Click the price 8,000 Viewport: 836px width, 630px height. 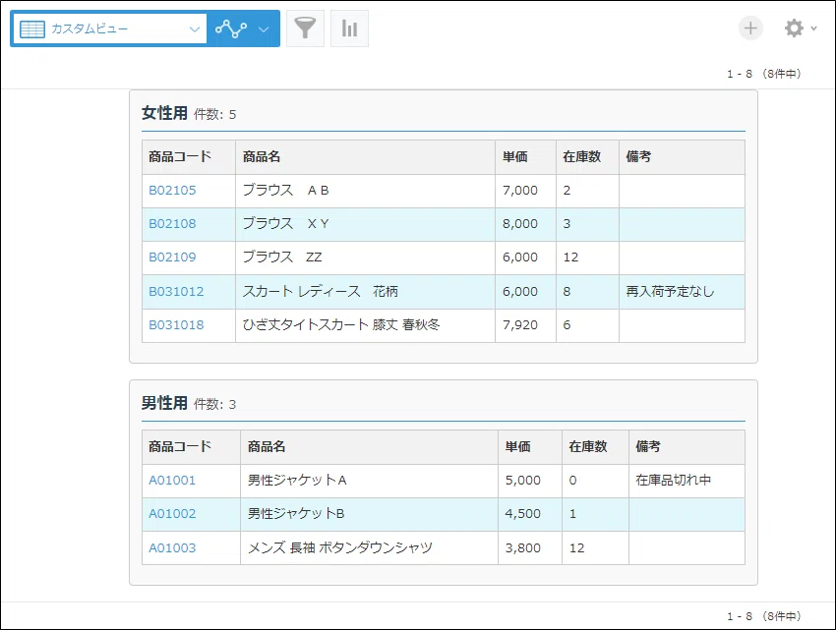point(520,224)
